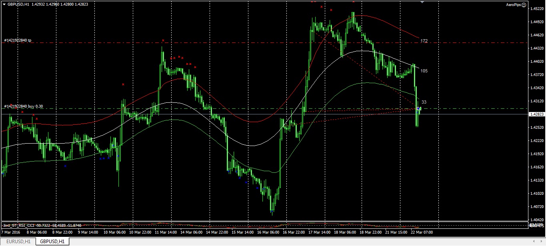546x246 pixels.
Task: Click the blue buy order entry arrow
Action: (418, 108)
